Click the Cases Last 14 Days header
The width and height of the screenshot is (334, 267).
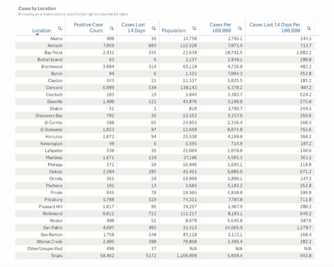pyautogui.click(x=133, y=28)
